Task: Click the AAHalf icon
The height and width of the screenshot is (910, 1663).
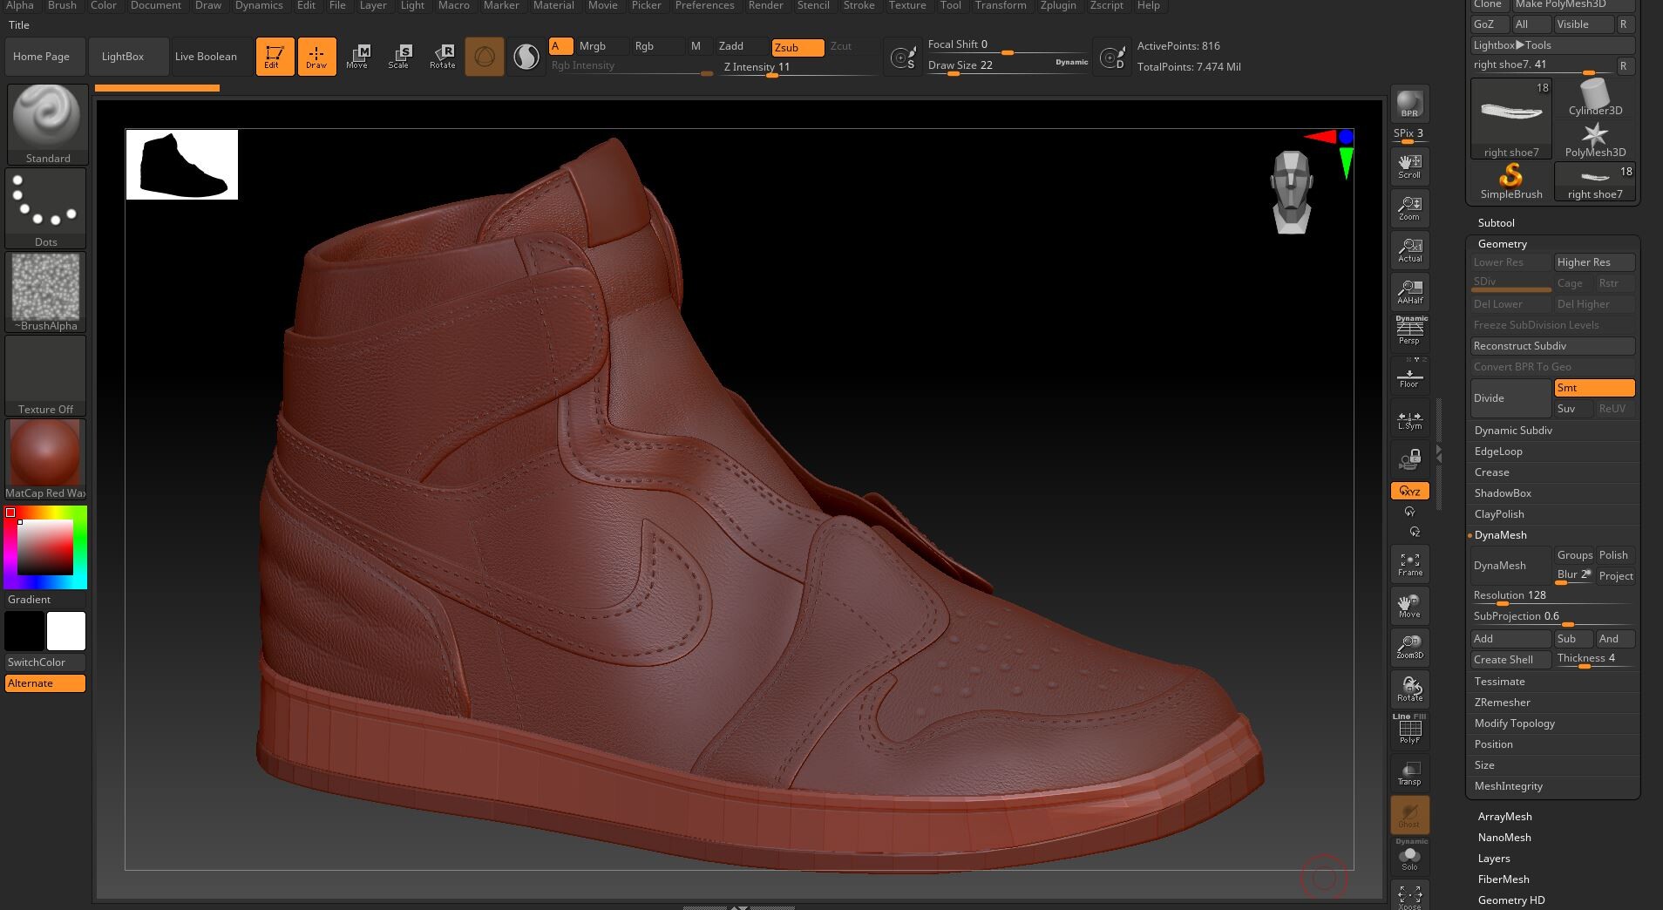Action: (x=1409, y=291)
